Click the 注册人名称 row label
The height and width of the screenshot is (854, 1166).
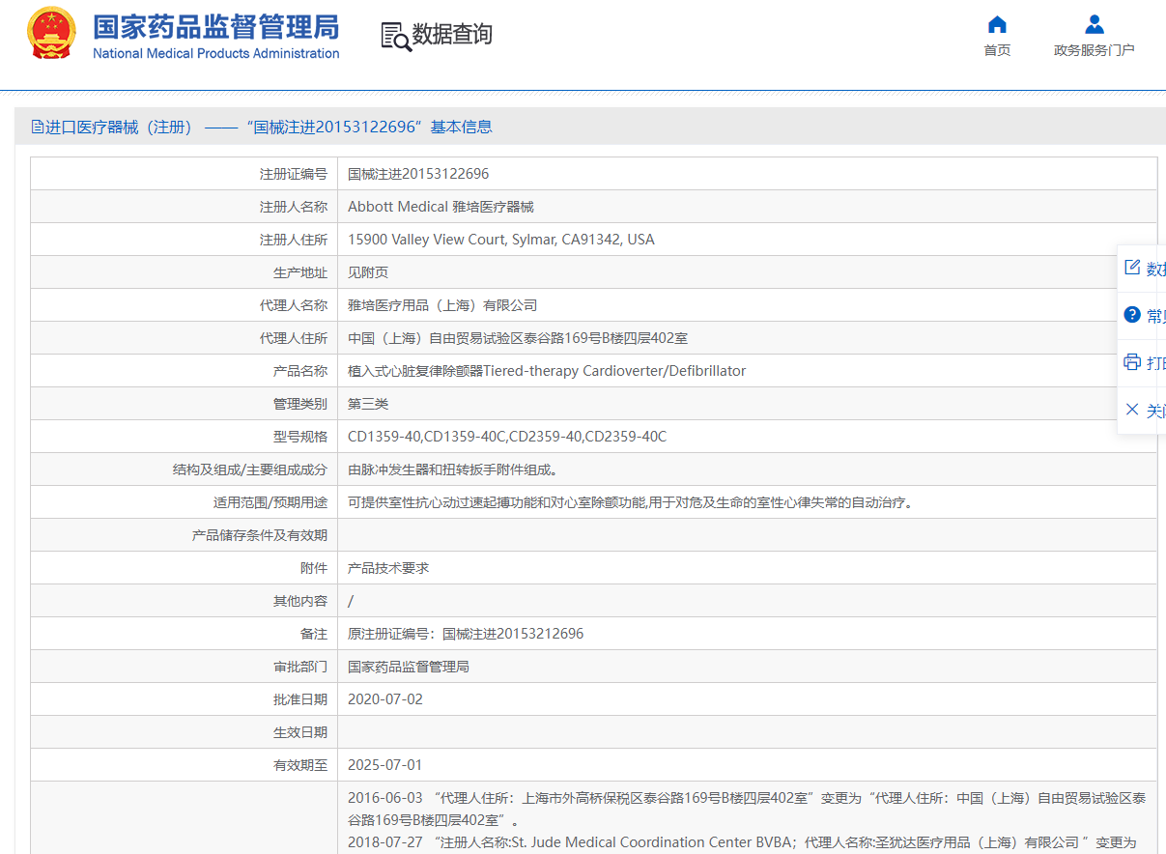294,207
